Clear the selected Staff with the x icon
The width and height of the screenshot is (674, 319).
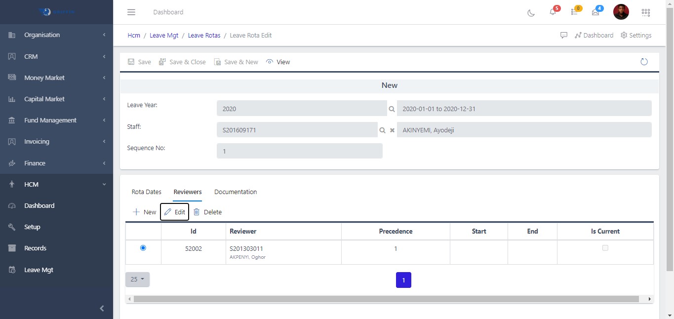[392, 130]
